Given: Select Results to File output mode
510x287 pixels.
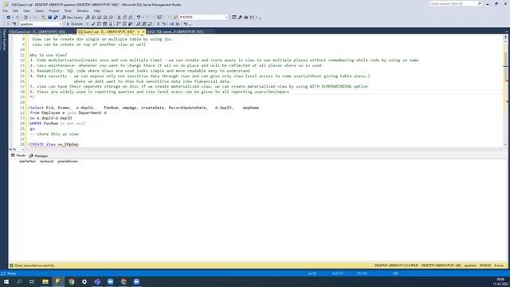Looking at the screenshot, I should tap(150, 24).
